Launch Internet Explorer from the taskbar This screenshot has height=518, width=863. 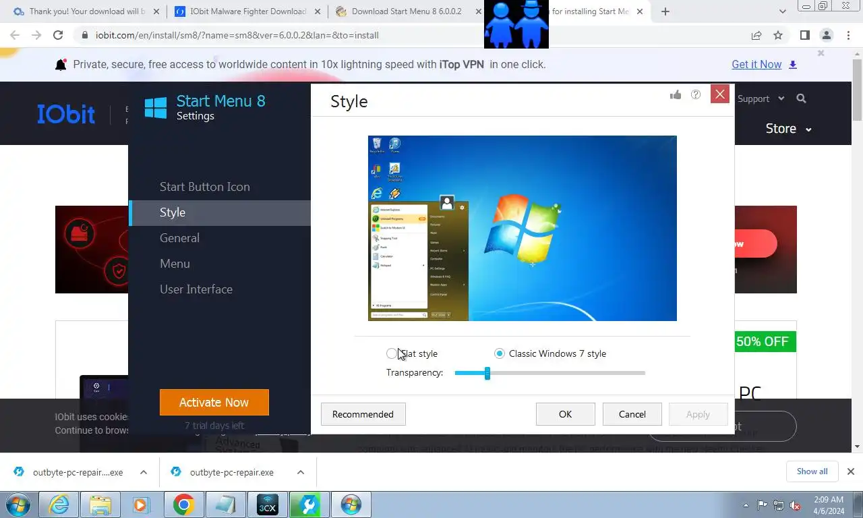coord(59,505)
